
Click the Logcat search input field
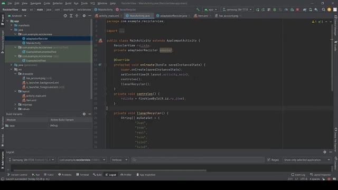click(x=198, y=160)
